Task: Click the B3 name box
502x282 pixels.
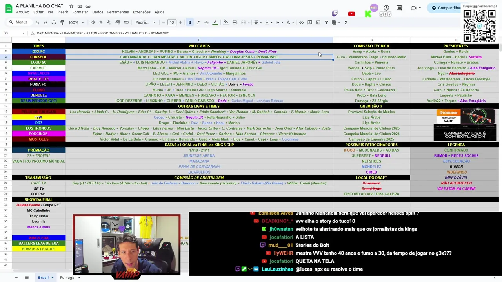Action: click(11, 33)
